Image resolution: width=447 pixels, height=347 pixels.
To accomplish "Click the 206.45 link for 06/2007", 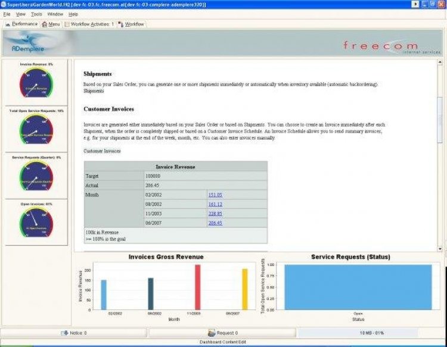I will click(215, 223).
